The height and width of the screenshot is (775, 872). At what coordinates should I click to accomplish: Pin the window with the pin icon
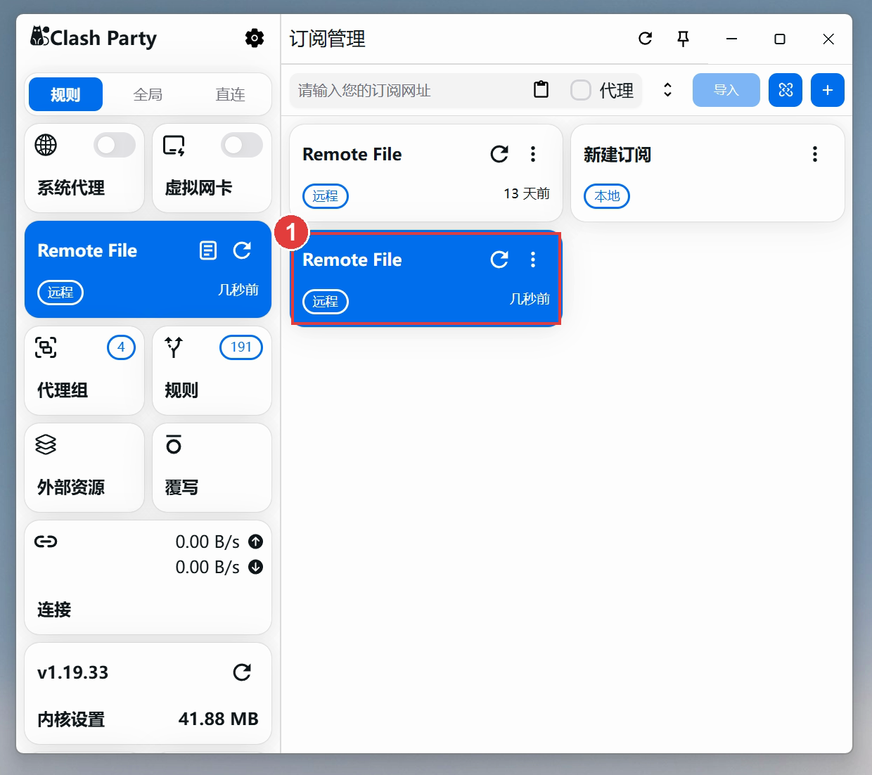click(x=683, y=39)
